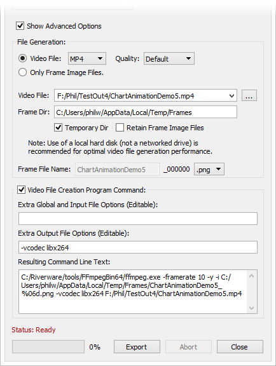Click the command text scrollbar down arrow
The height and width of the screenshot is (366, 276).
coord(252,308)
